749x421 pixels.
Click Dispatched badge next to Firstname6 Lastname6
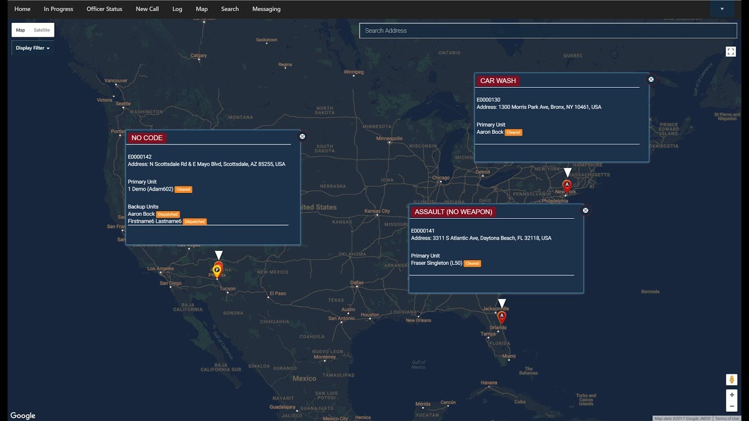tap(195, 222)
